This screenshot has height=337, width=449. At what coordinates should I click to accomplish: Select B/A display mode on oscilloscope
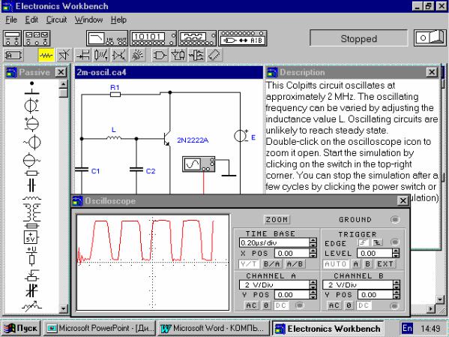tap(272, 264)
